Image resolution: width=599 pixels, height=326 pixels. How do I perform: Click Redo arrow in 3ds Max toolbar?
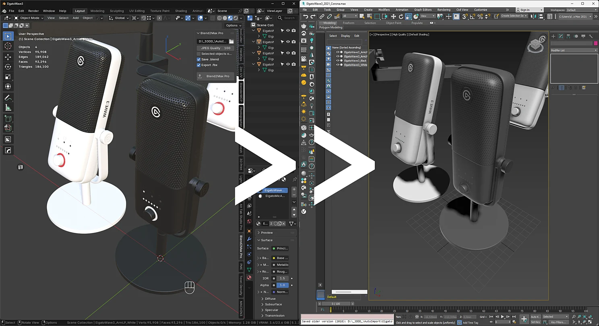[313, 16]
